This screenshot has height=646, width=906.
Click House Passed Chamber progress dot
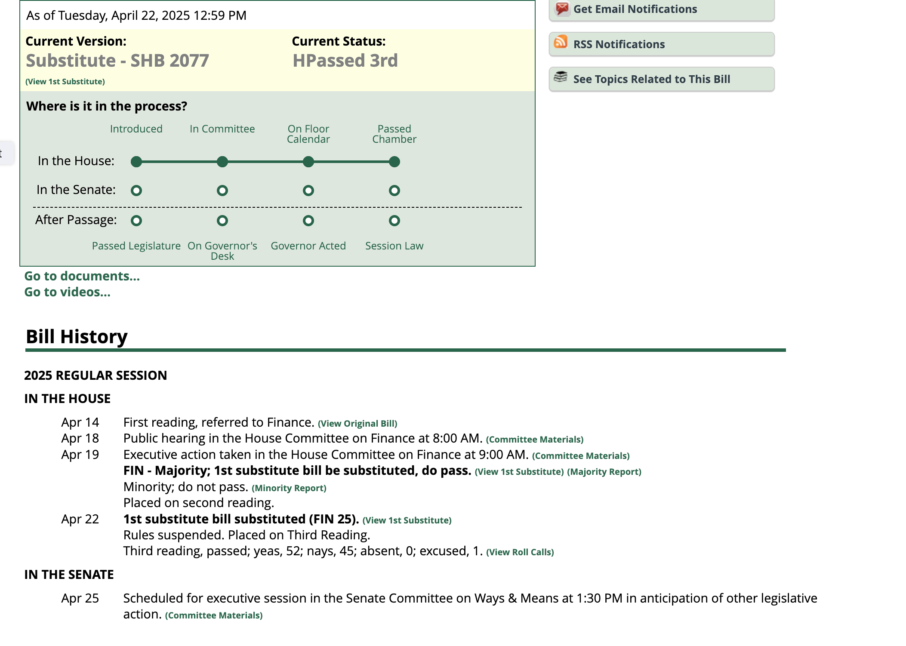[394, 162]
